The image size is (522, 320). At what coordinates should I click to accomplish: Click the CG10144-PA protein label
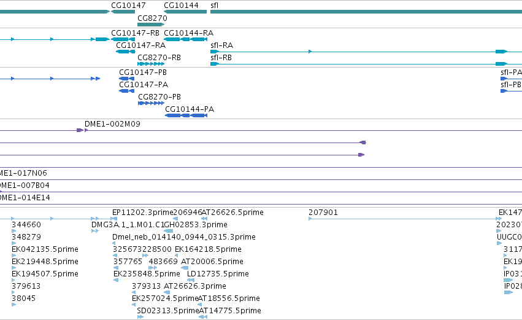tap(190, 109)
